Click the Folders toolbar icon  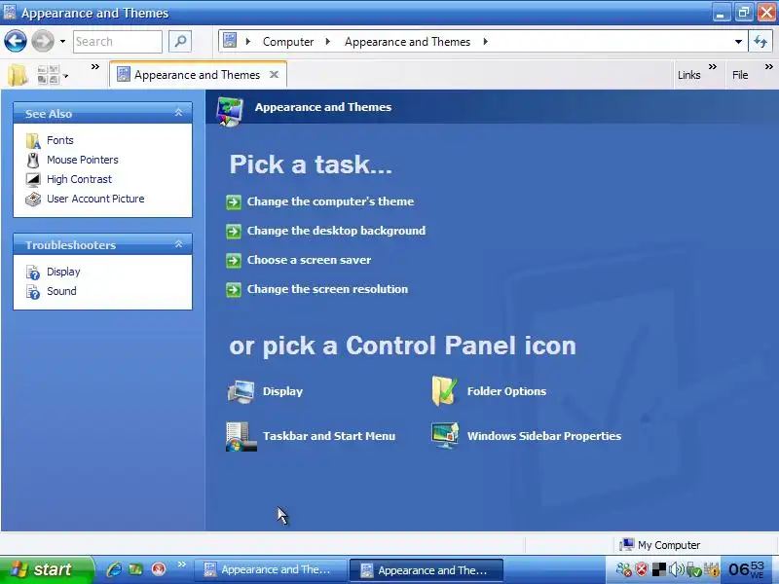click(18, 75)
